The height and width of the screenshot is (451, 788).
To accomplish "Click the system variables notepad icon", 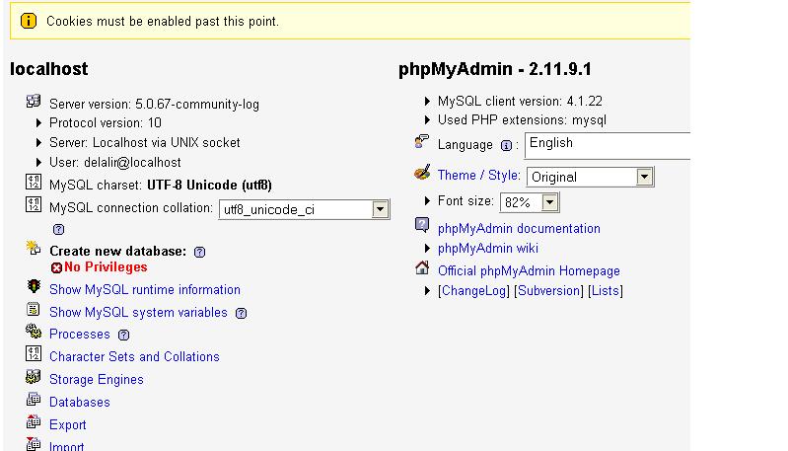I will coord(34,309).
